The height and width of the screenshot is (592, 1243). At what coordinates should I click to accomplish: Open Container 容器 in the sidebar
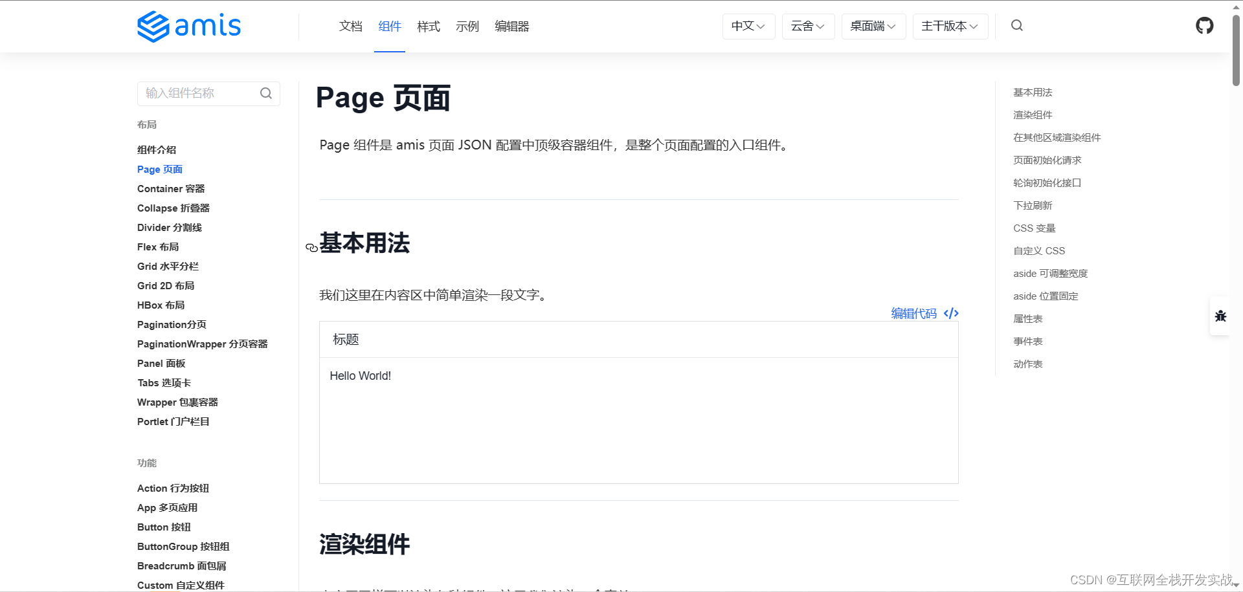171,189
